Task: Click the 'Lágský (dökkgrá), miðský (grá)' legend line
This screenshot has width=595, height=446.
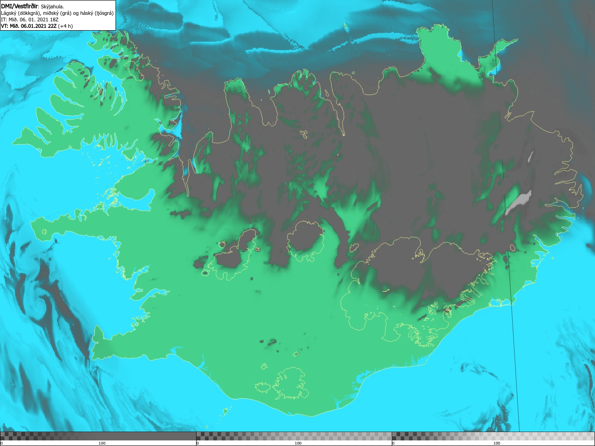Action: click(x=57, y=13)
